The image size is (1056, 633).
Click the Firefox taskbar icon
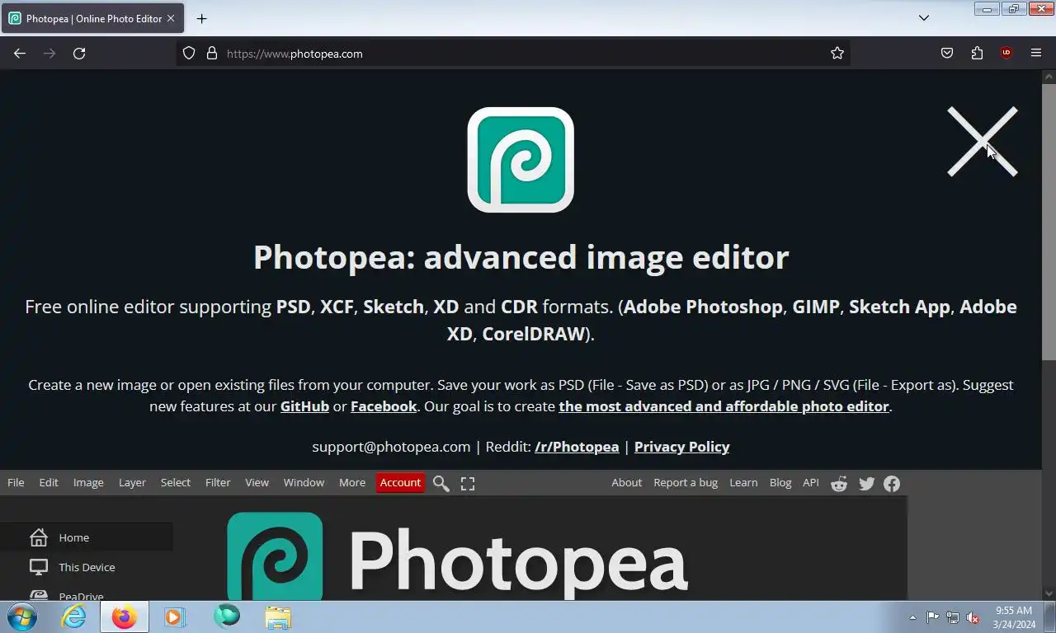pos(125,617)
